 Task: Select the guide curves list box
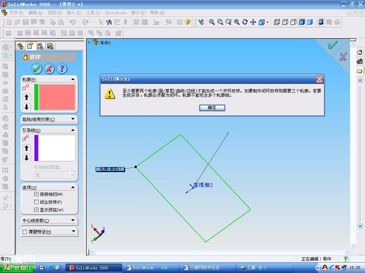pos(57,148)
